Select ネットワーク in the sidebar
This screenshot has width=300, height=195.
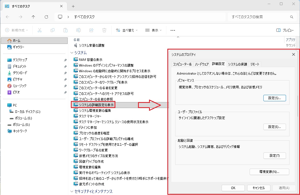point(20,131)
